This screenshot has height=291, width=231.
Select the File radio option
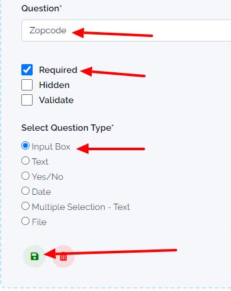(x=25, y=221)
